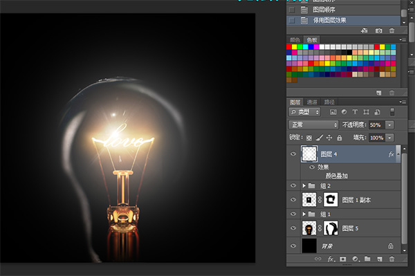The image size is (415, 276).
Task: Switch to the 通道 tab
Action: click(312, 102)
